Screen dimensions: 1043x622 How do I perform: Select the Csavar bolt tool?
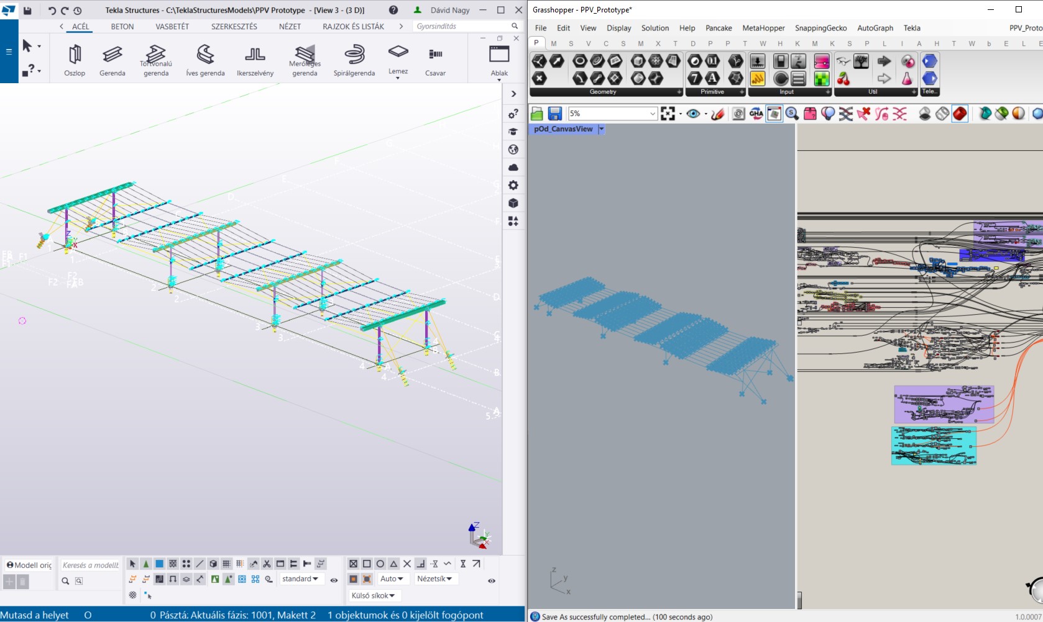435,60
